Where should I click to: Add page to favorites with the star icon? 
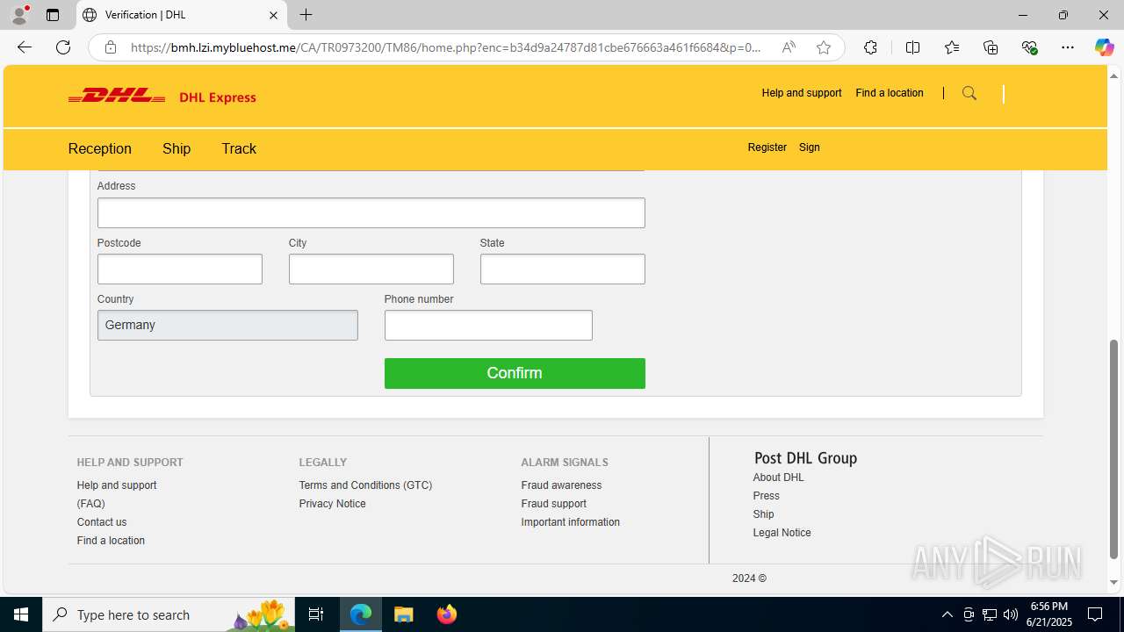(x=824, y=47)
